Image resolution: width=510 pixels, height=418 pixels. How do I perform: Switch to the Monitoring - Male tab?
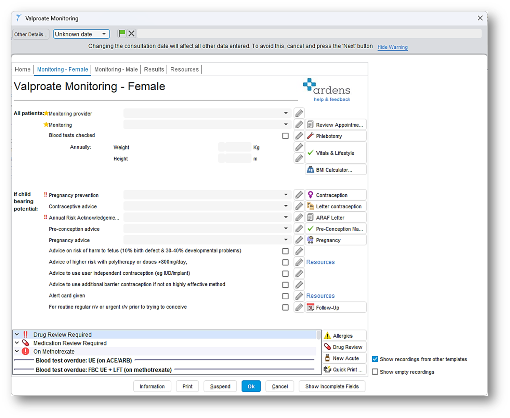(x=116, y=69)
